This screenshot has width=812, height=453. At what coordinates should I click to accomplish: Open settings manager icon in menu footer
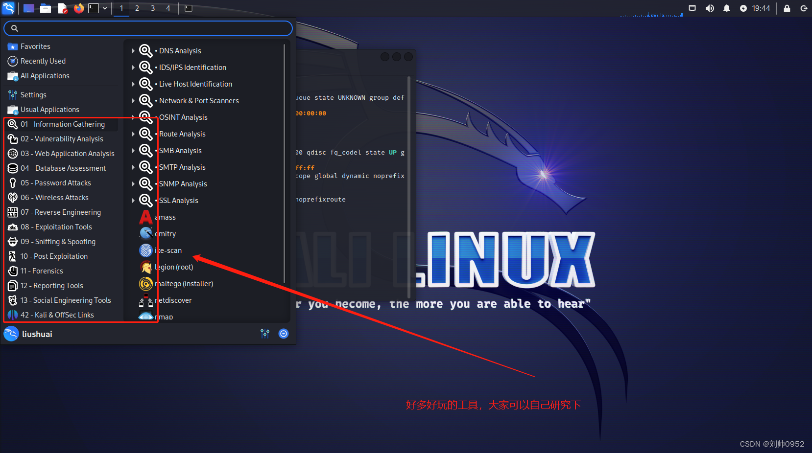pos(265,334)
